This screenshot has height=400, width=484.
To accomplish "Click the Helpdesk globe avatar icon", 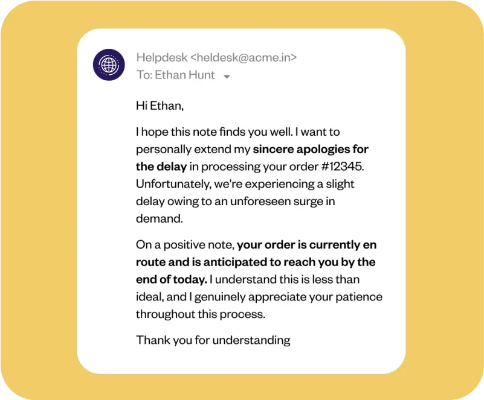I will coord(109,65).
